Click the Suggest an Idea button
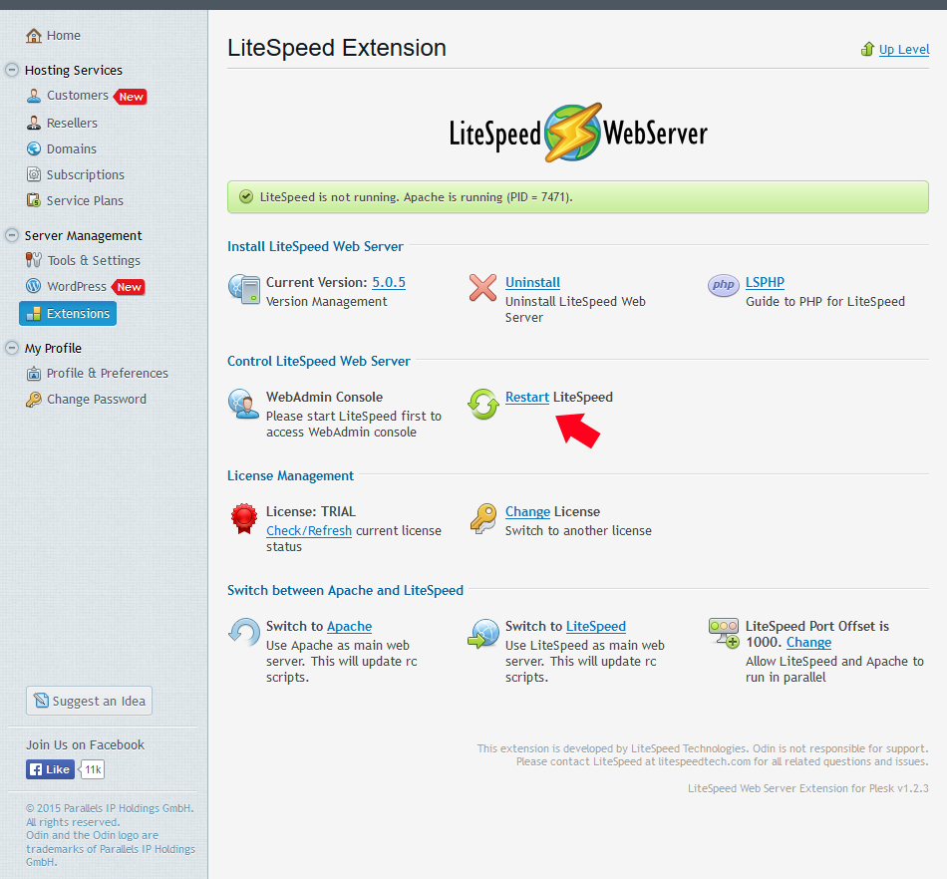 89,701
